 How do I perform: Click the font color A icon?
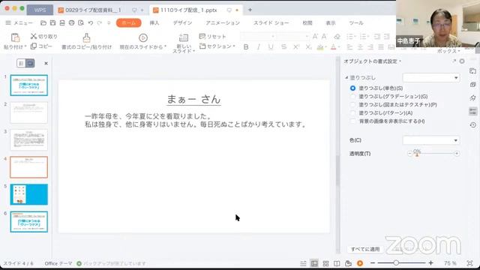334,46
